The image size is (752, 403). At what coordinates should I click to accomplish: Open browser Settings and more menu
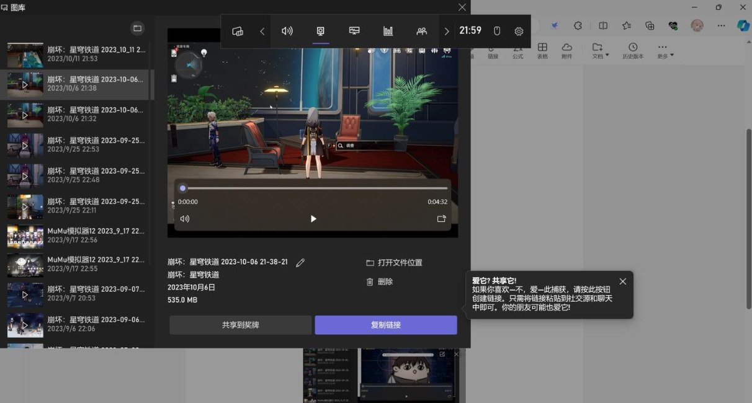[x=721, y=25]
